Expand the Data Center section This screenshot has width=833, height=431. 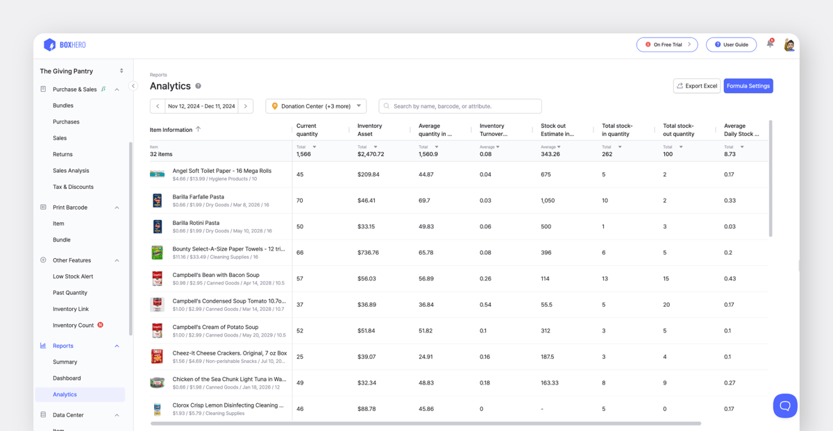tap(117, 414)
